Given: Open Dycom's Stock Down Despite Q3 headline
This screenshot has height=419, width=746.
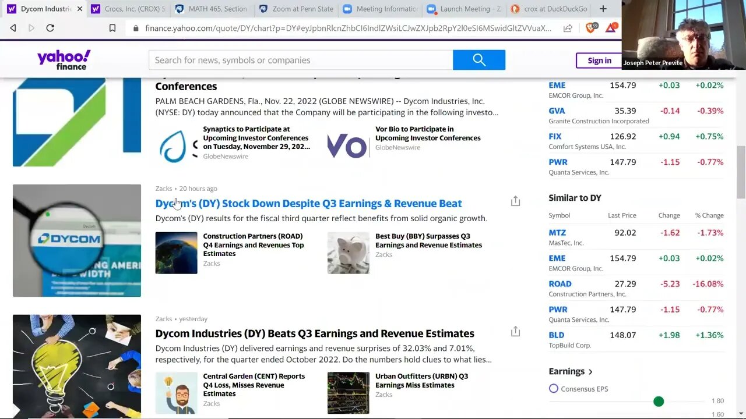Looking at the screenshot, I should 308,203.
